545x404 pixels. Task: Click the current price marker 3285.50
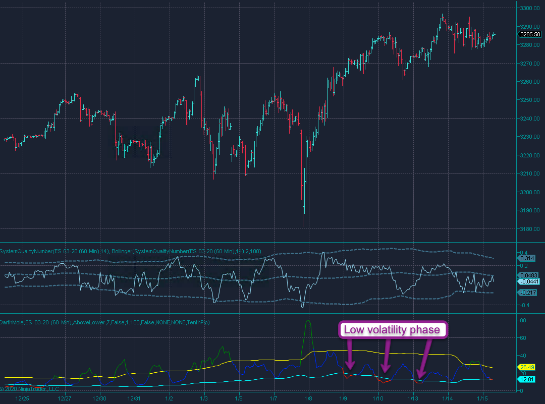coord(530,34)
